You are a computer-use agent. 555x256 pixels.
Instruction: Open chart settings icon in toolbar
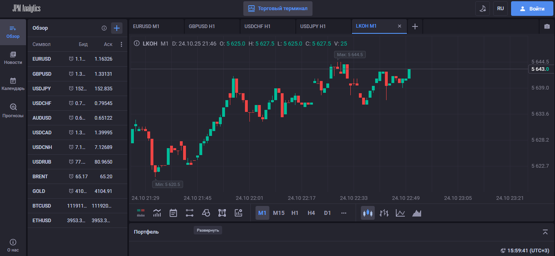[238, 213]
